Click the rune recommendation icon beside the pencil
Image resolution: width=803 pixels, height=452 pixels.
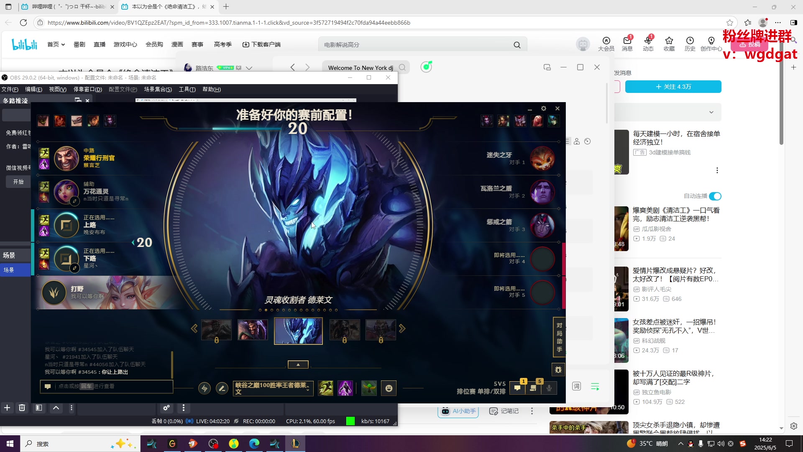tap(205, 388)
